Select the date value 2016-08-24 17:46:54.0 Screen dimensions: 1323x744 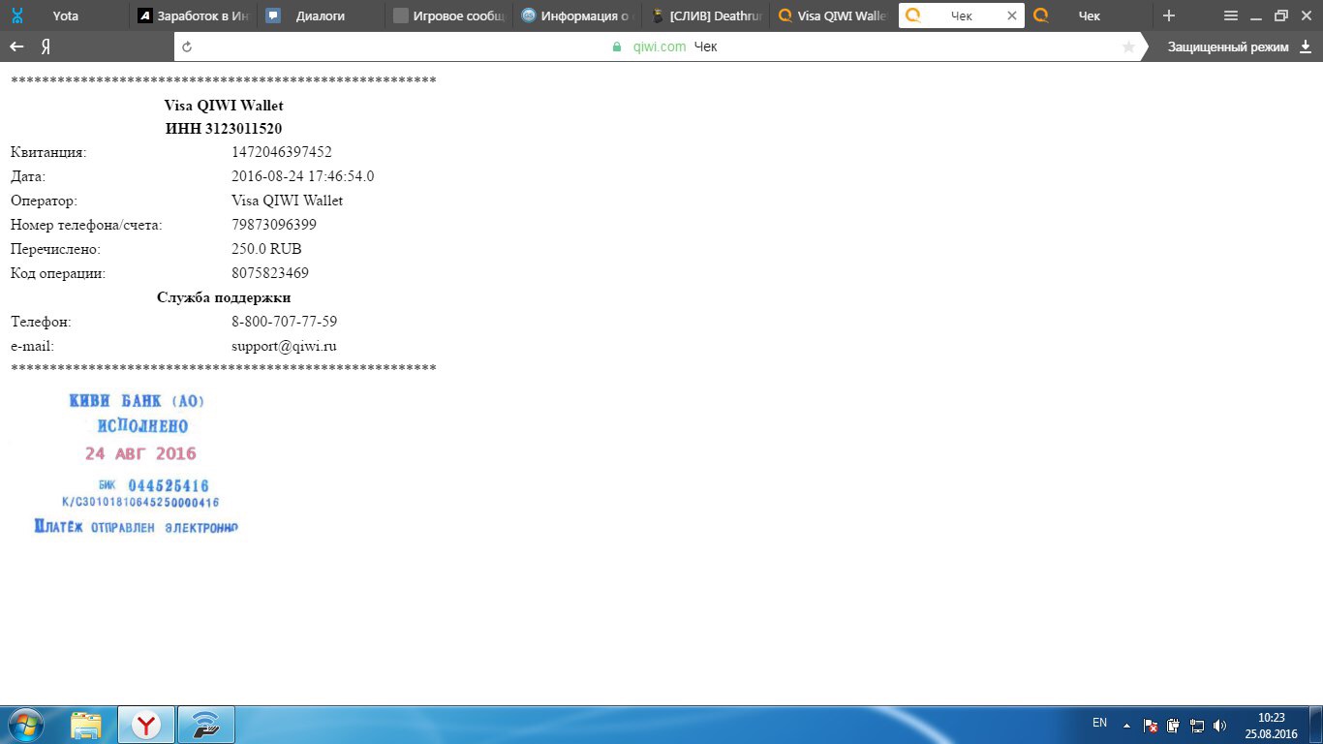[x=302, y=176]
